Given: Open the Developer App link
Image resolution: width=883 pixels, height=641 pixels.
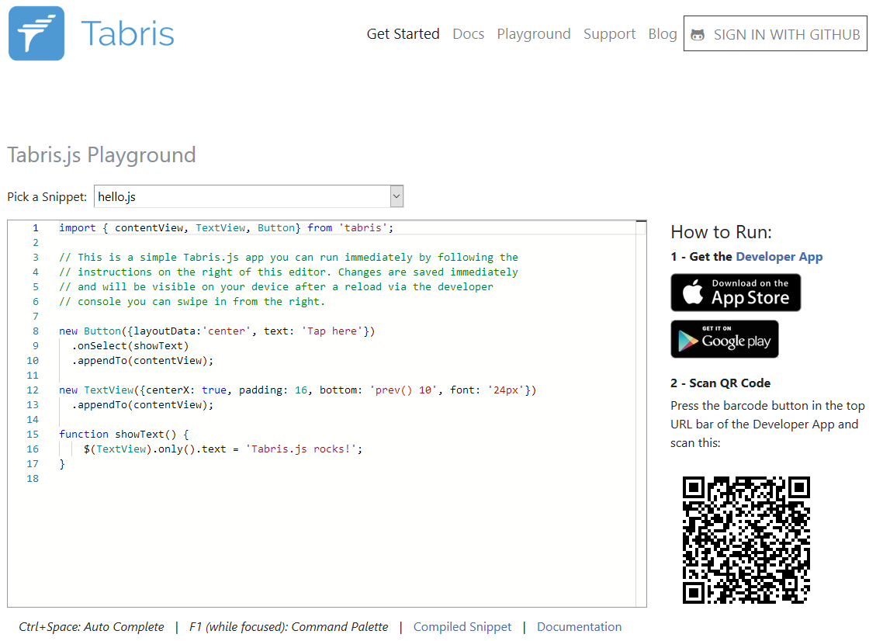Looking at the screenshot, I should pos(779,257).
